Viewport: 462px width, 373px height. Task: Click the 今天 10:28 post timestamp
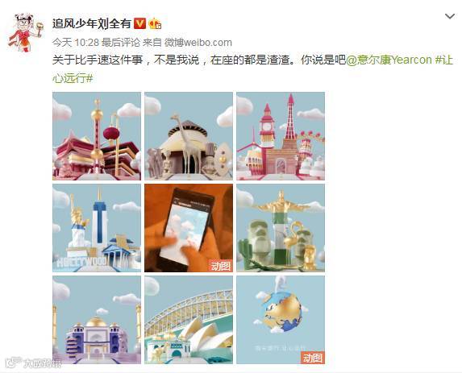point(76,43)
